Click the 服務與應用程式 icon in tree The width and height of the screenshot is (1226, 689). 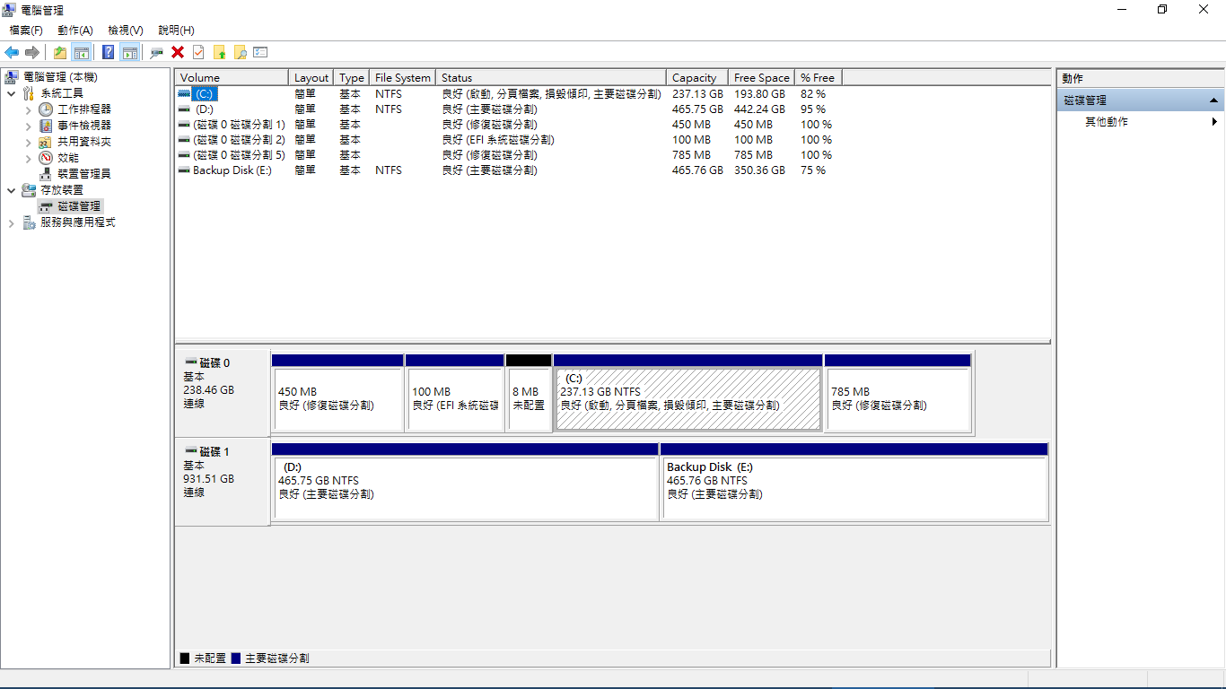[29, 222]
